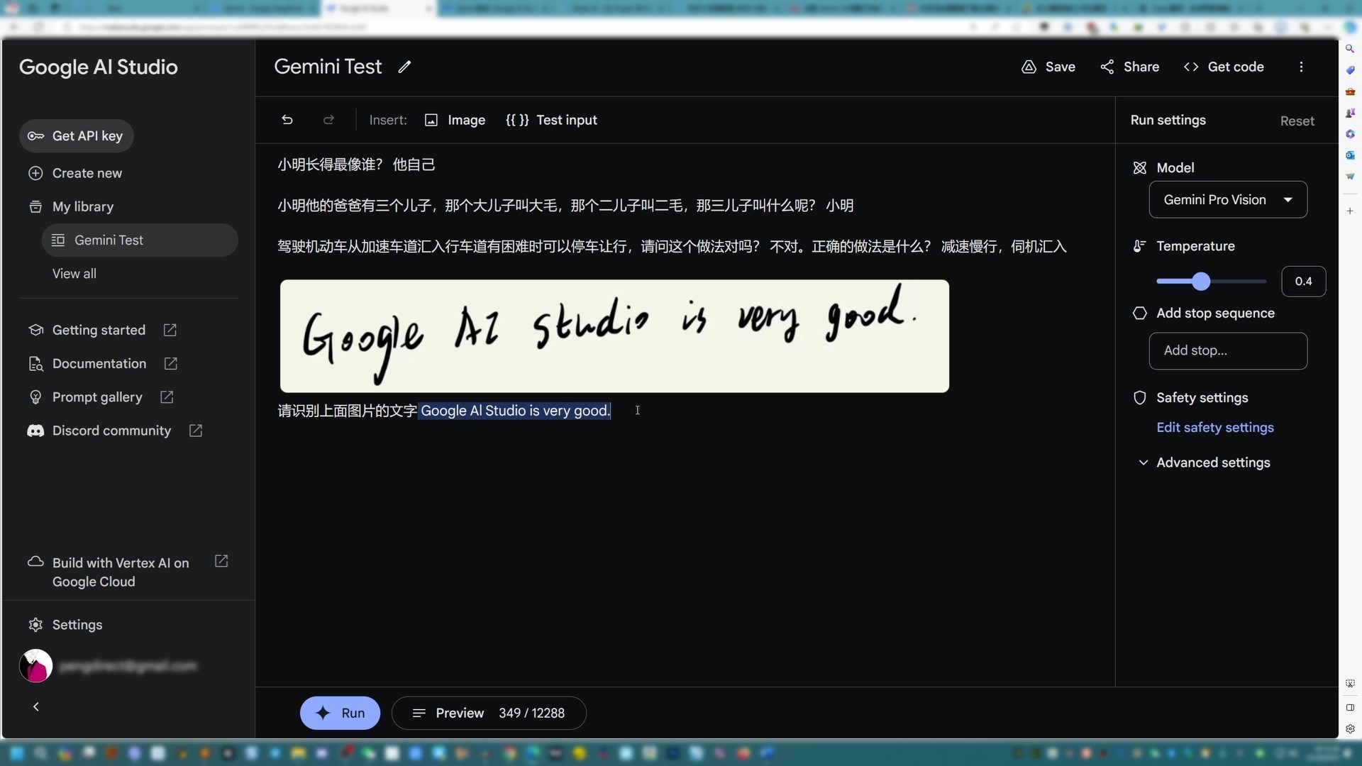Open the Gemini Pro Vision model dropdown
The height and width of the screenshot is (766, 1362).
(1228, 200)
